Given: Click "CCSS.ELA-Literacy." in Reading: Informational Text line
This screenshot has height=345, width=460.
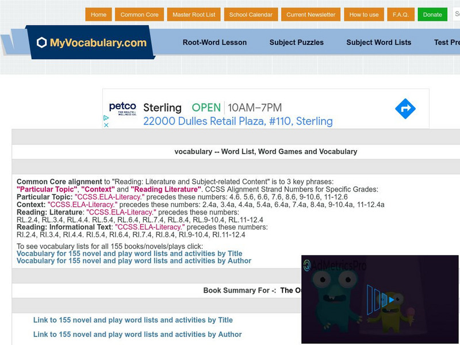Looking at the screenshot, I should pyautogui.click(x=150, y=227).
